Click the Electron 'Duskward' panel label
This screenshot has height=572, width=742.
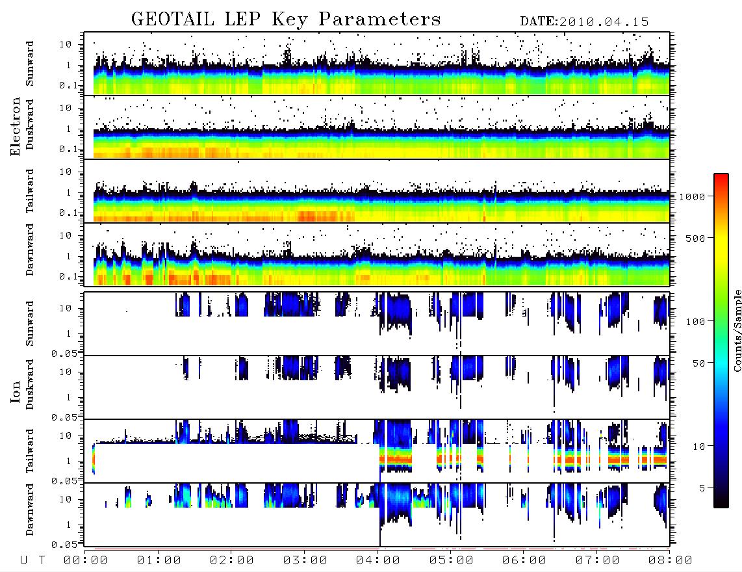[30, 124]
